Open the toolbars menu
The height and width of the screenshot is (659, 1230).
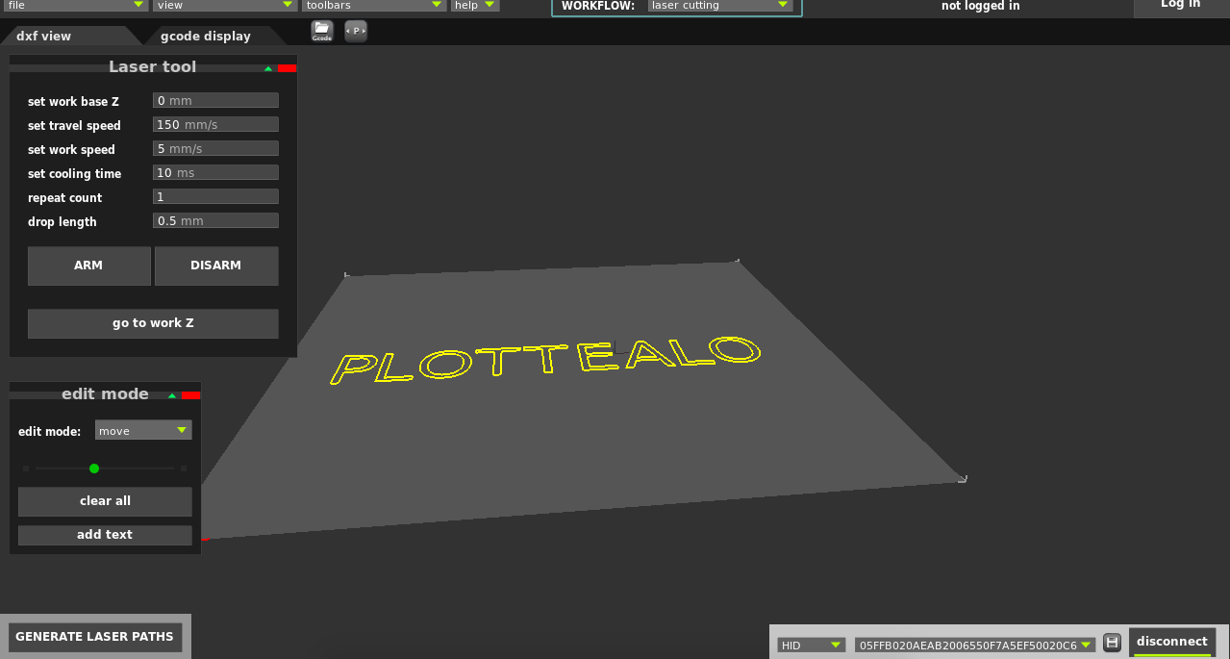373,6
